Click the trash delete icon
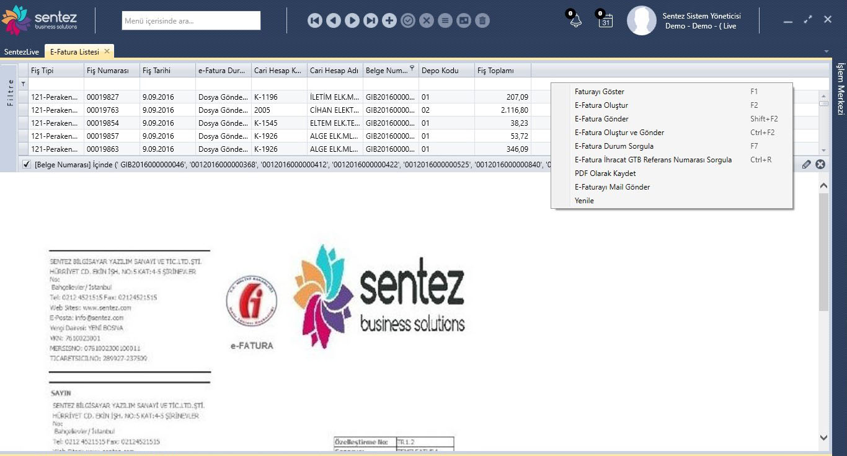The width and height of the screenshot is (847, 456). [x=482, y=20]
